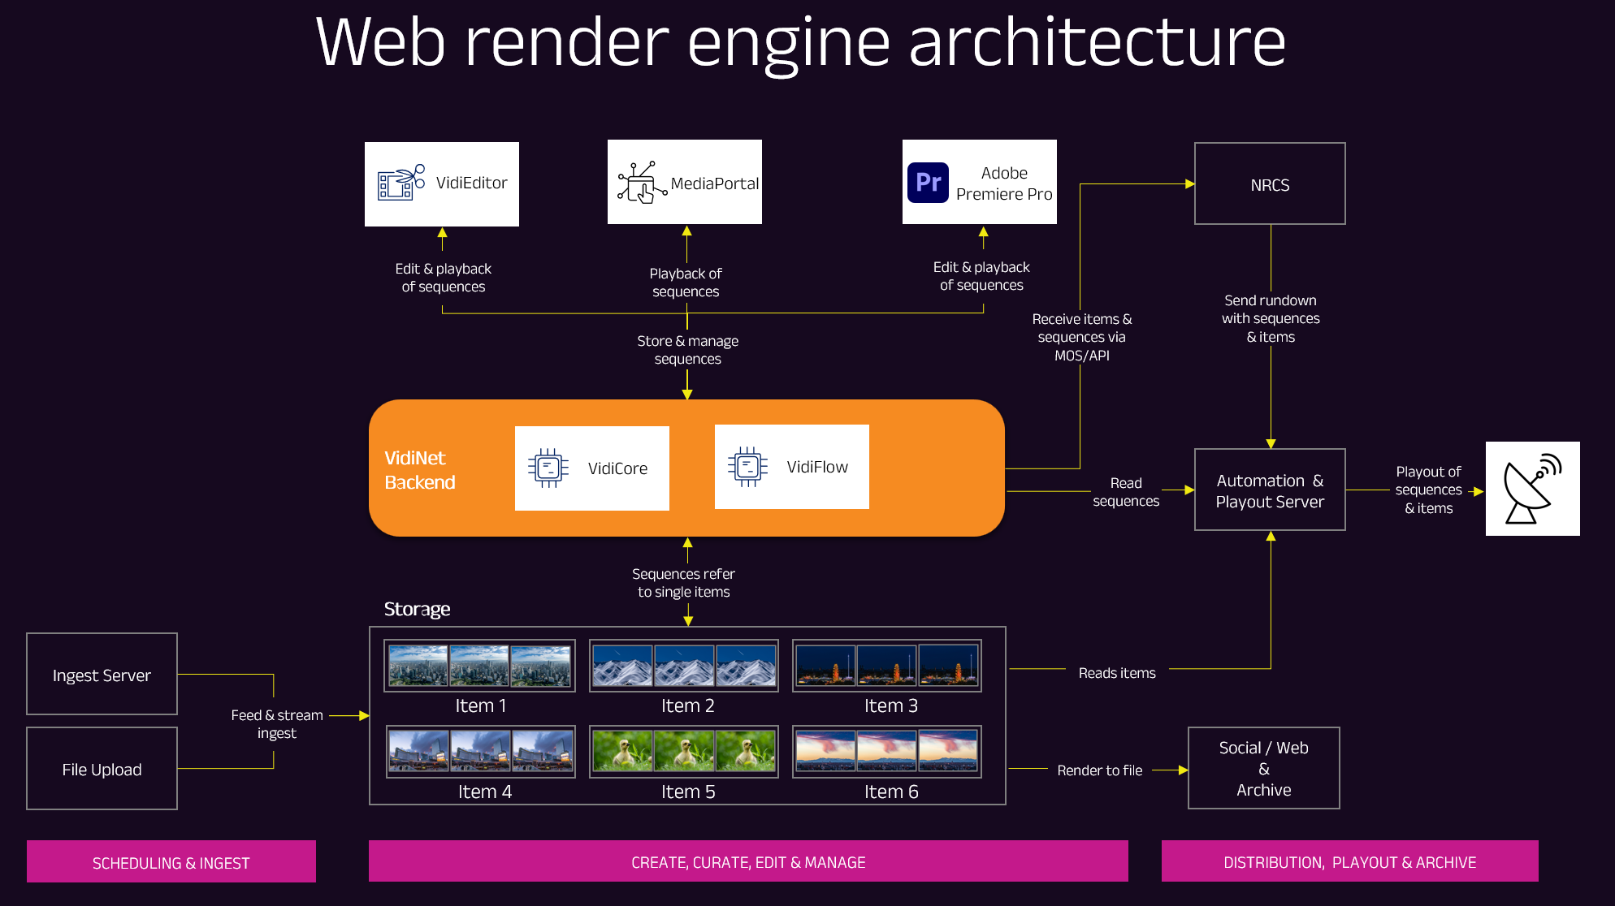Click the Scheduling & Ingest banner
This screenshot has height=906, width=1615.
pos(171,862)
